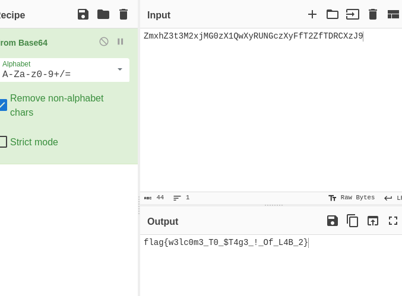Image resolution: width=402 pixels, height=296 pixels.
Task: Copy output to clipboard
Action: pos(353,221)
